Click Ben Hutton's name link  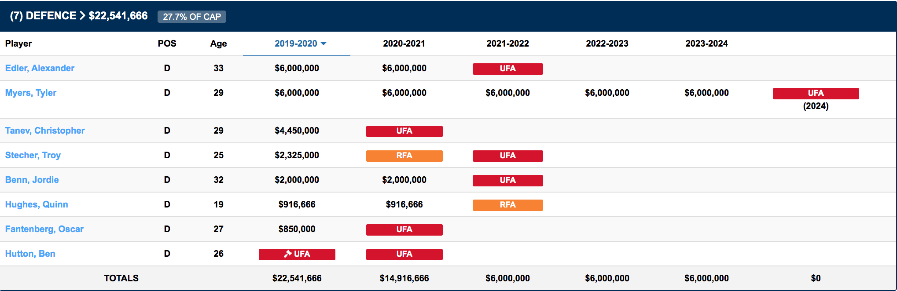coord(30,254)
